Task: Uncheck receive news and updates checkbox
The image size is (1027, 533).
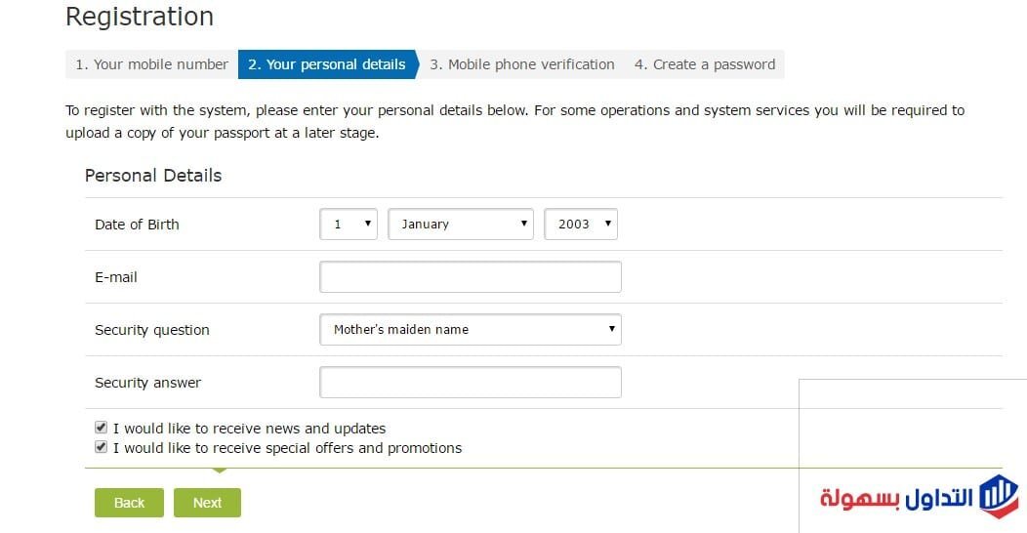Action: click(101, 428)
